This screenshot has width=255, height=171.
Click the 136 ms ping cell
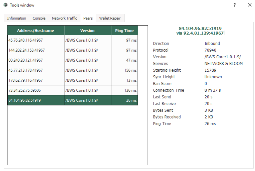point(124,90)
